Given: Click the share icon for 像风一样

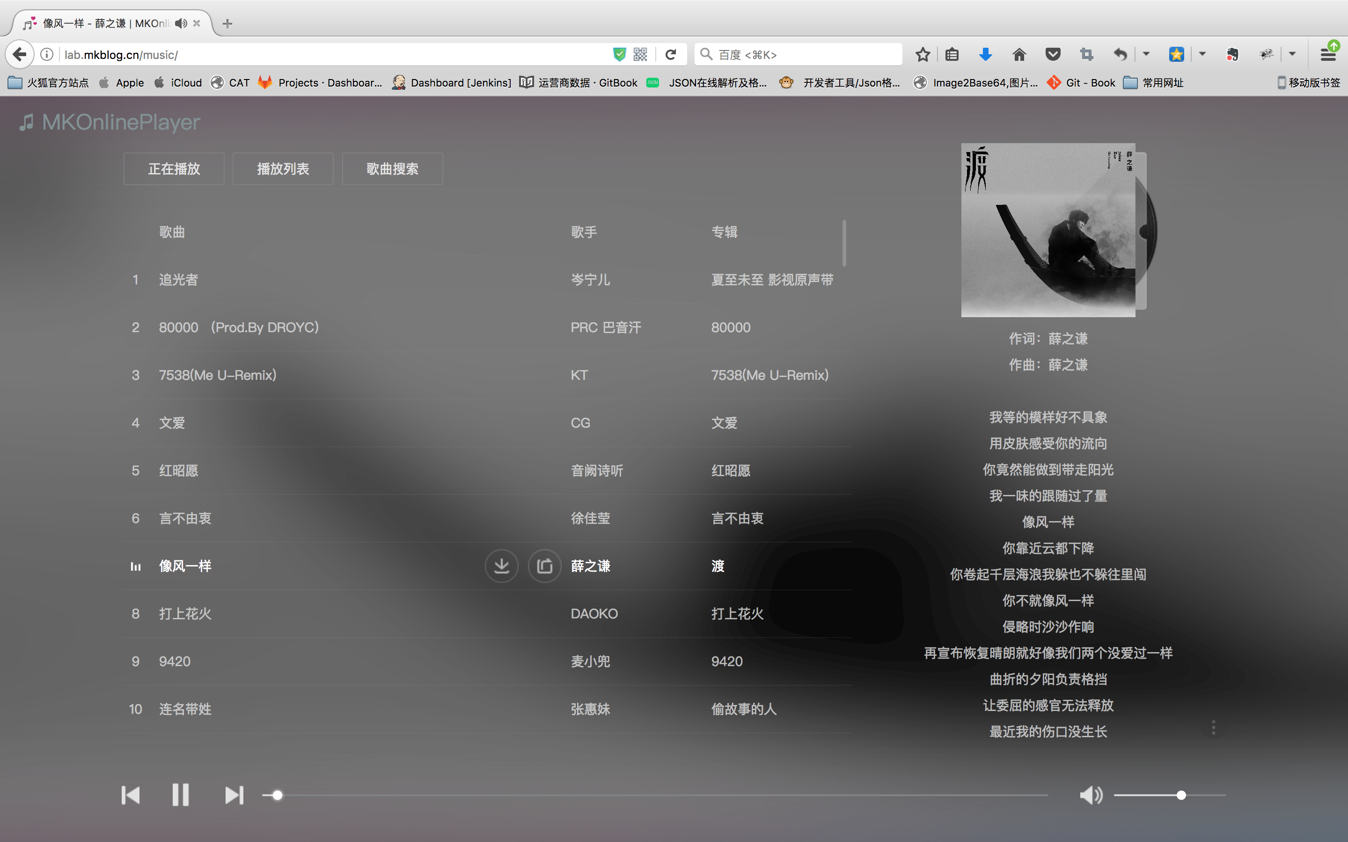Looking at the screenshot, I should tap(544, 566).
